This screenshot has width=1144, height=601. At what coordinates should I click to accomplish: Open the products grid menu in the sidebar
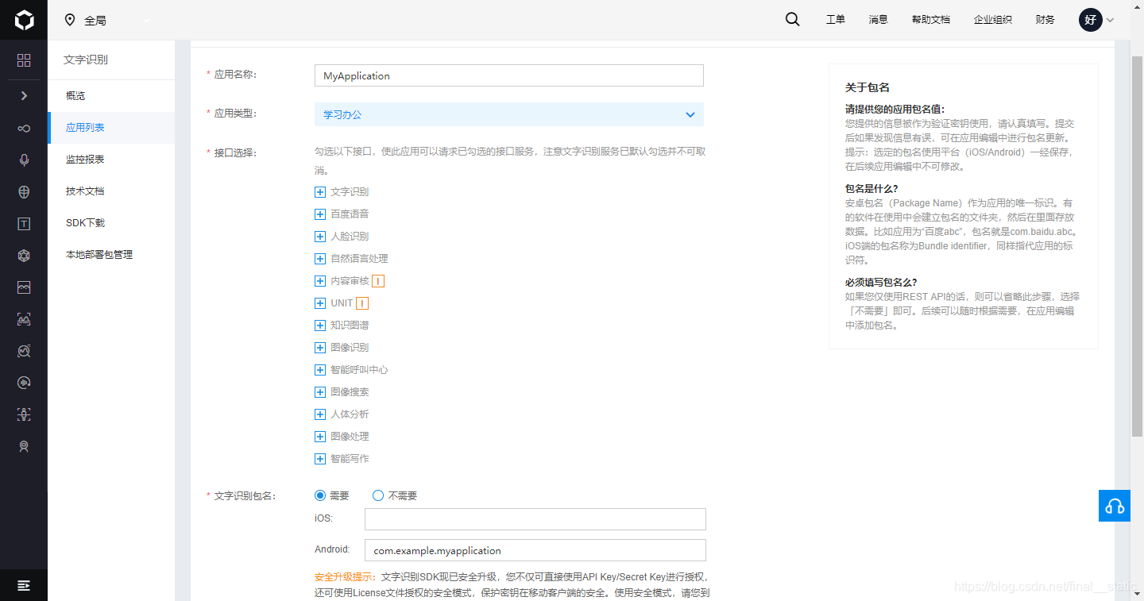(23, 60)
